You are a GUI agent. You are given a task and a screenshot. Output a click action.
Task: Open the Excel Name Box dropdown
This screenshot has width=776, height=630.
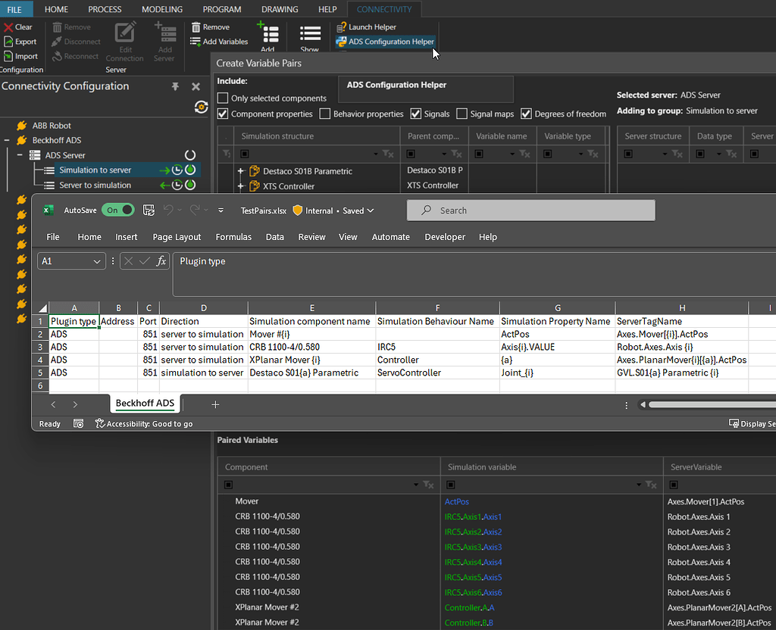click(x=97, y=261)
